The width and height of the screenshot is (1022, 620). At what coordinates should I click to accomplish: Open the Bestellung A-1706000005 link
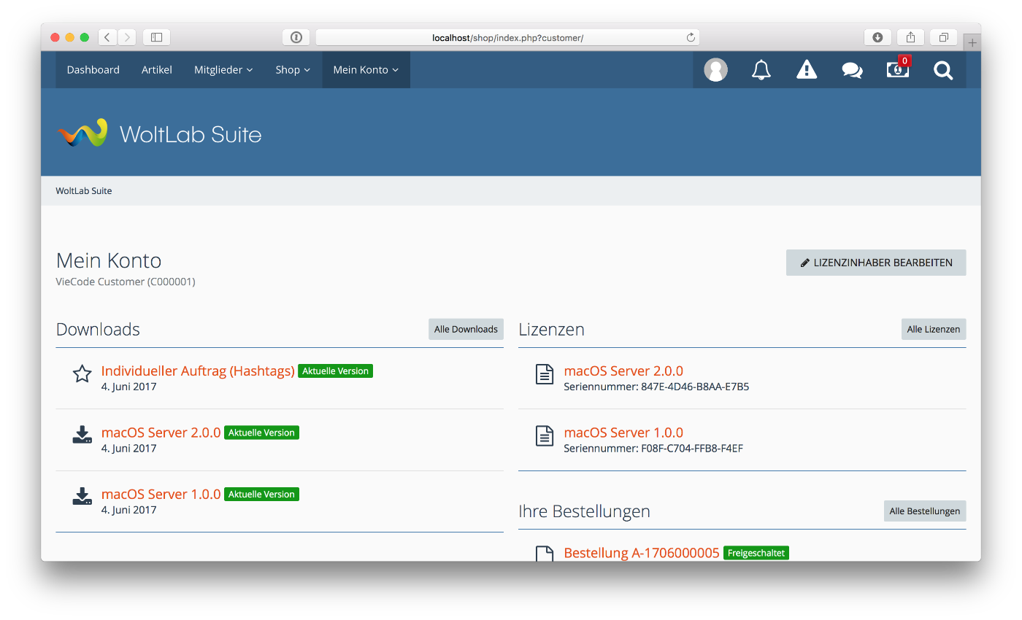click(642, 553)
